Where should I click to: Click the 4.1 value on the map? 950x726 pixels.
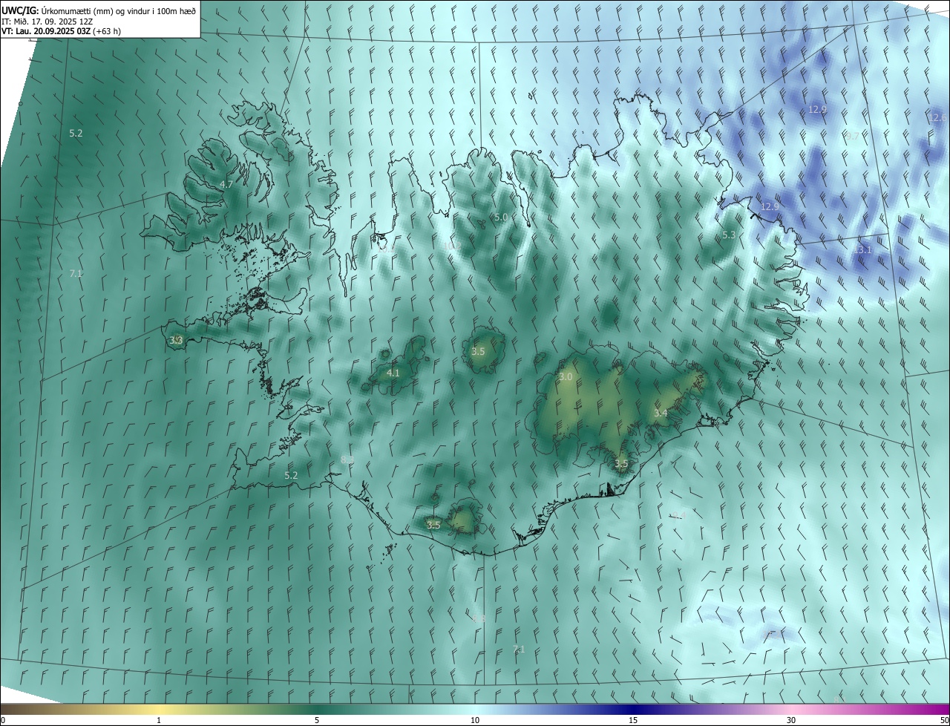(393, 373)
